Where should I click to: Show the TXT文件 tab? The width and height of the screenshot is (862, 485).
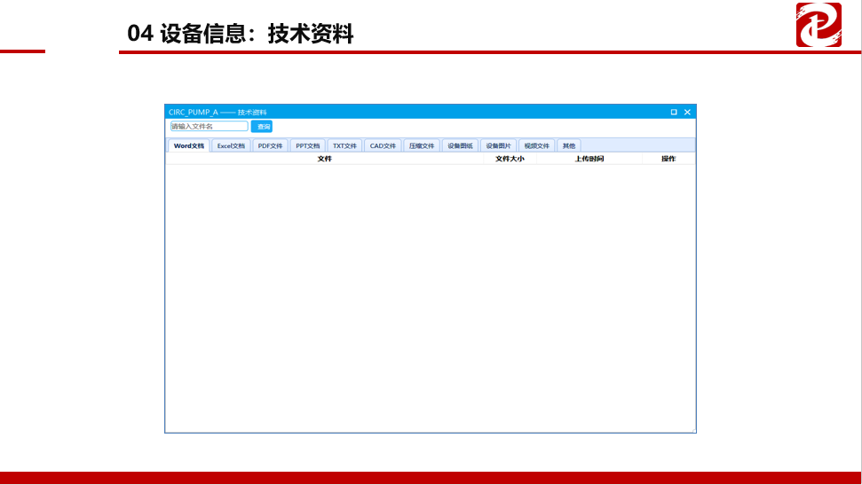(344, 145)
